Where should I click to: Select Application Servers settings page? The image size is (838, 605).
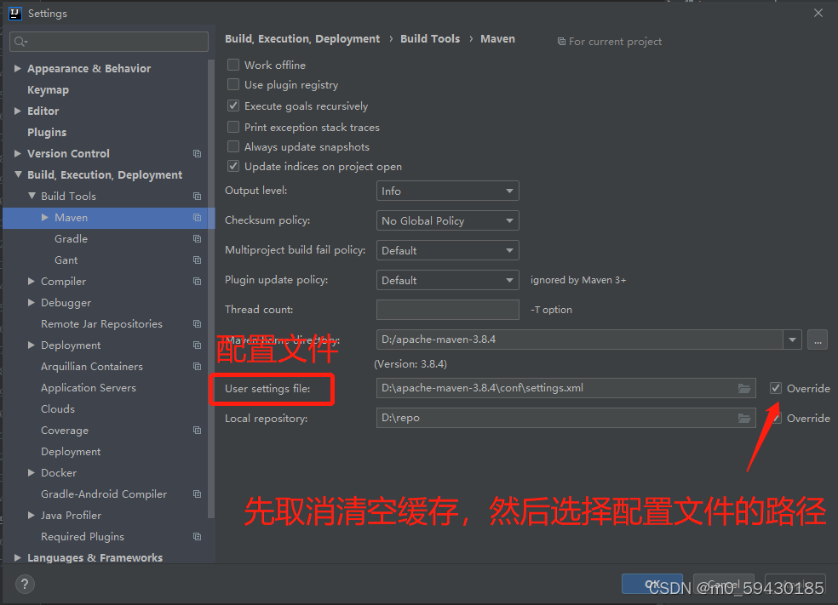click(x=89, y=388)
